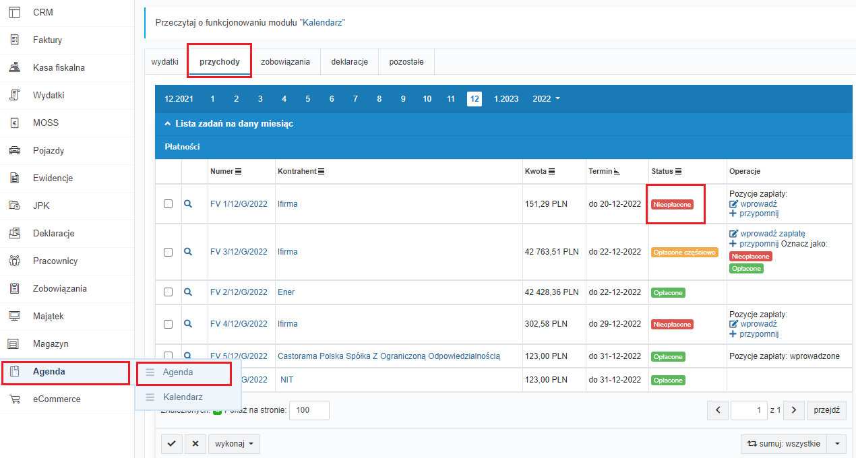
Task: Click sumuj: wszystkie button
Action: (x=784, y=444)
